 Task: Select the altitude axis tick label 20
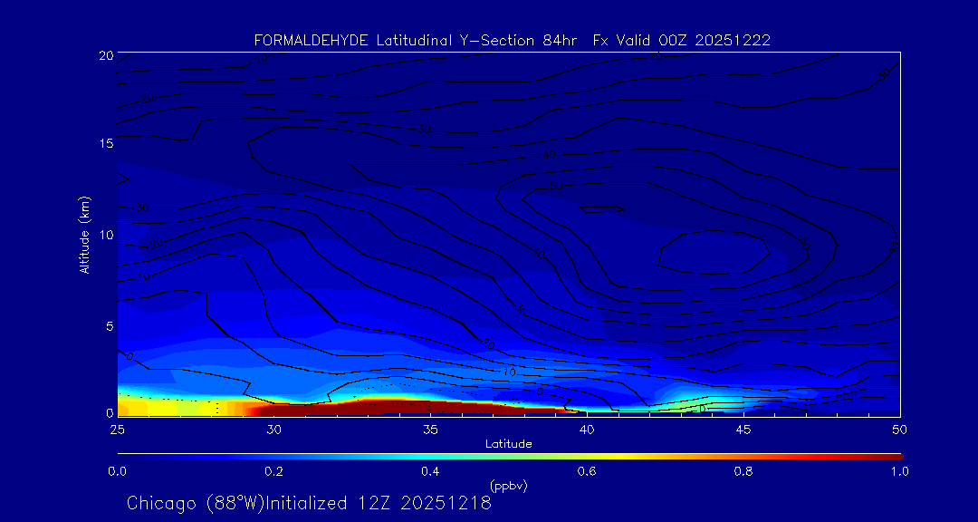click(x=105, y=55)
